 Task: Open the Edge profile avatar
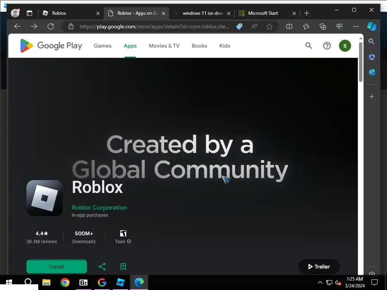[15, 13]
